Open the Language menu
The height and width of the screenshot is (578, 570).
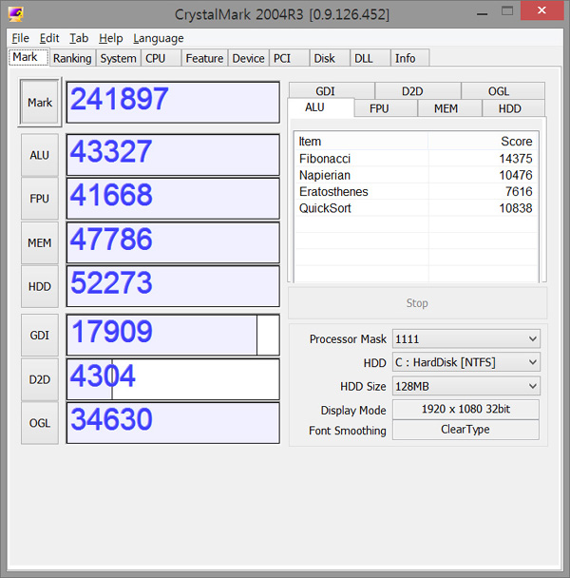[x=159, y=38]
